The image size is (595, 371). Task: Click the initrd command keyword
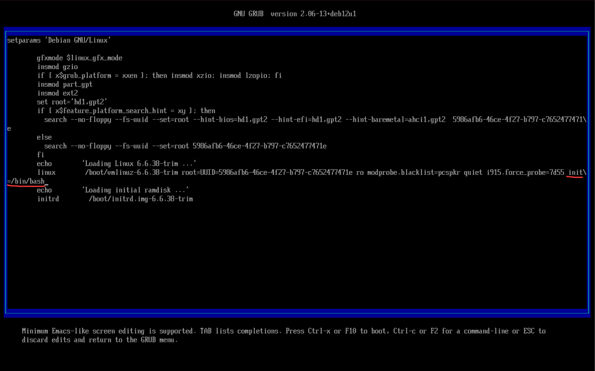pos(48,199)
